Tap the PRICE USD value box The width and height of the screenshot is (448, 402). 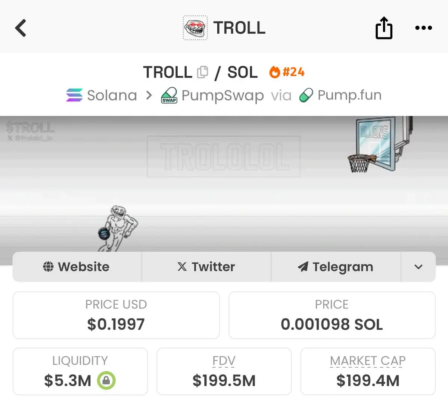(x=116, y=315)
